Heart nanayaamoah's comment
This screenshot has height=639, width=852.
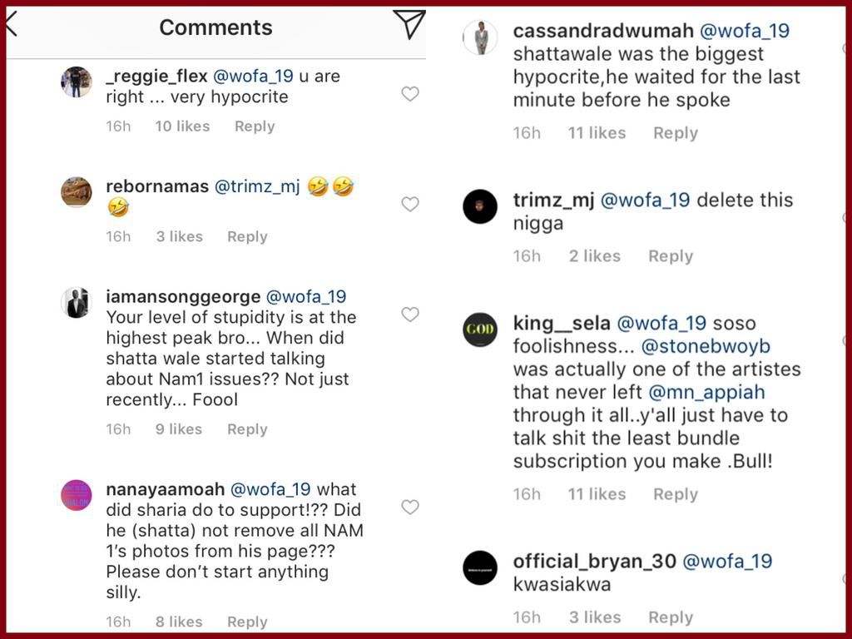click(409, 508)
